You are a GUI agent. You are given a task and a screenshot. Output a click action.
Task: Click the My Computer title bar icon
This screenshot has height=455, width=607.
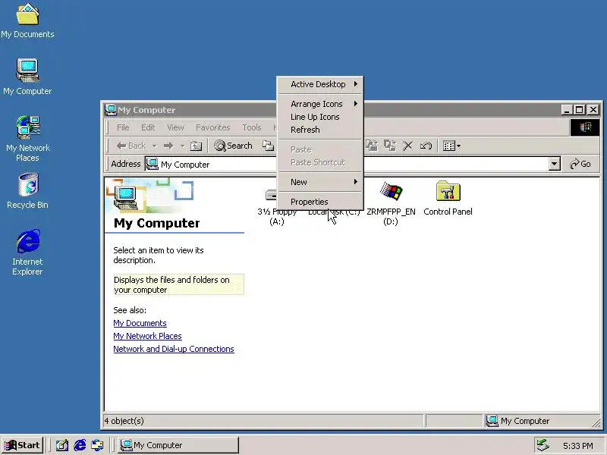pos(111,110)
